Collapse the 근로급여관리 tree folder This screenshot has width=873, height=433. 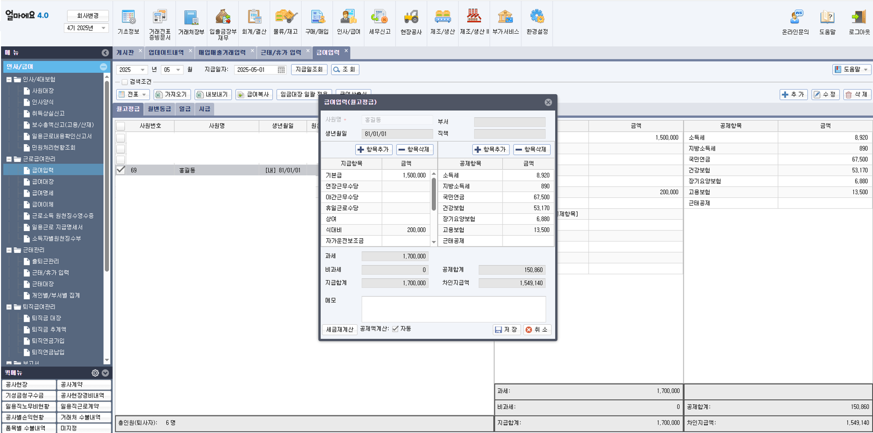tap(9, 159)
